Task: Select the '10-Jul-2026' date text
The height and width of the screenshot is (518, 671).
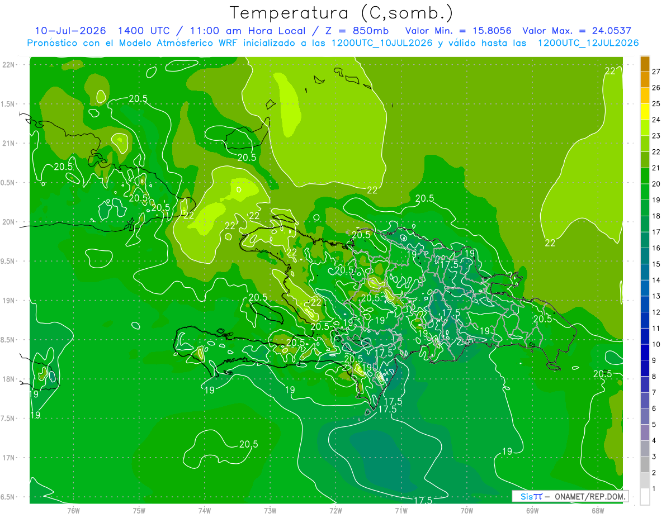Action: tap(70, 31)
